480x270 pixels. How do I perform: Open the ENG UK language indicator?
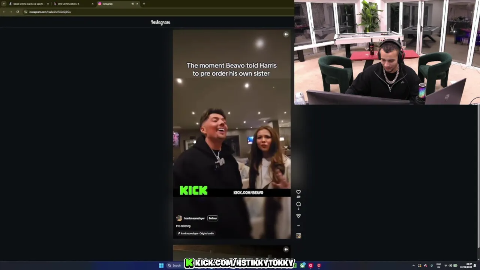(x=439, y=265)
